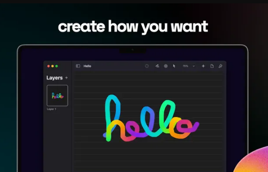Select the brush stroke tool icon
268x172 pixels.
coord(157,66)
